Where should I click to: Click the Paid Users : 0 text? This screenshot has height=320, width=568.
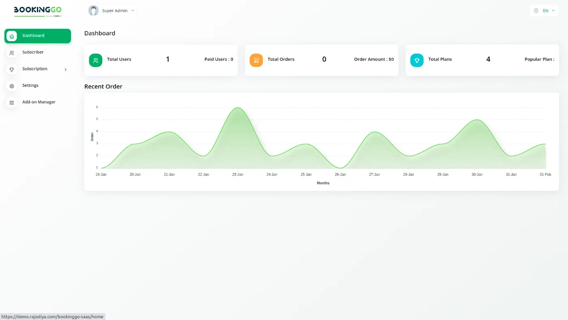[219, 59]
